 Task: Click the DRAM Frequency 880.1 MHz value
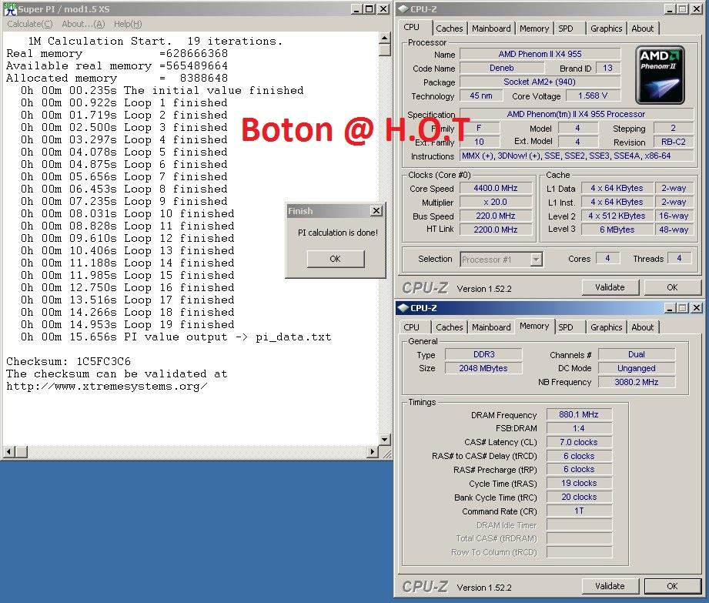[579, 414]
